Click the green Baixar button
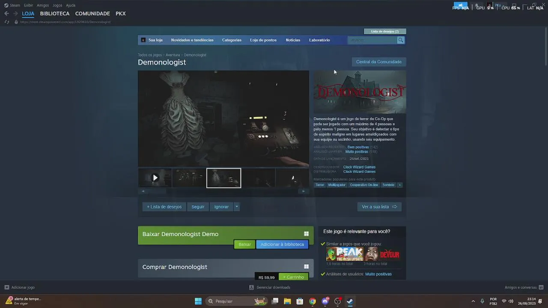This screenshot has height=308, width=548. tap(245, 244)
